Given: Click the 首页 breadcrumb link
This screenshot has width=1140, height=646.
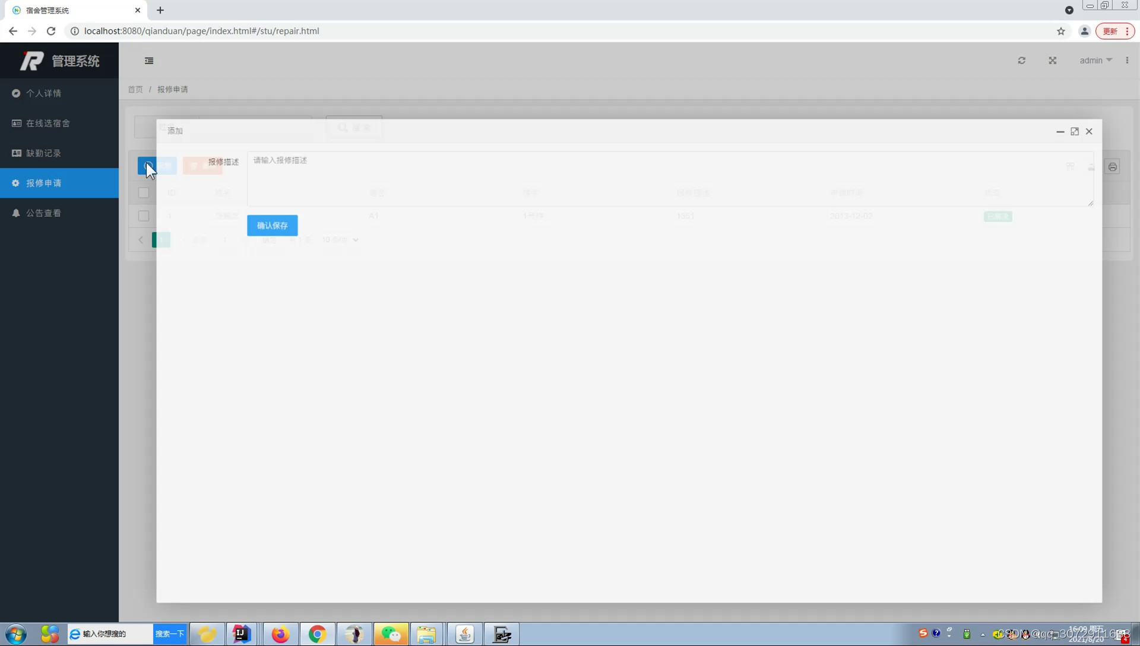Looking at the screenshot, I should point(135,89).
